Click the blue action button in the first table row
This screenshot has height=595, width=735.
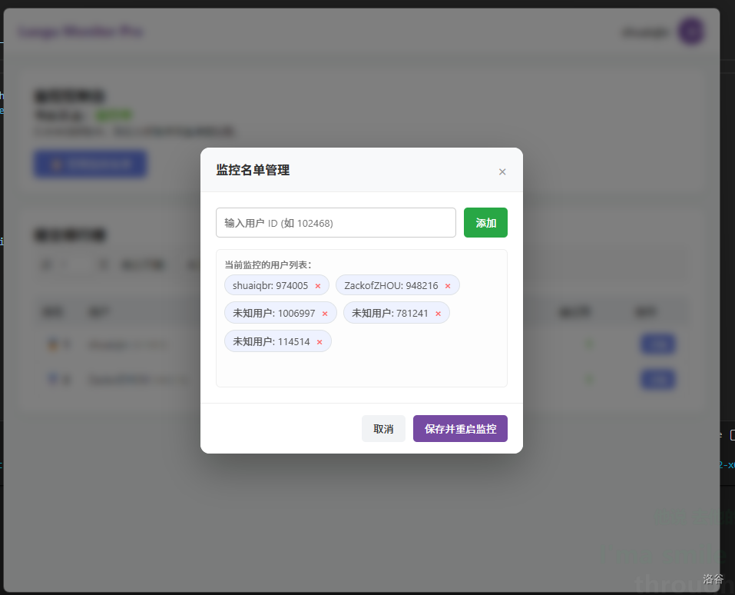(x=657, y=344)
